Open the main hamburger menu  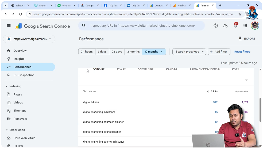coord(9,26)
